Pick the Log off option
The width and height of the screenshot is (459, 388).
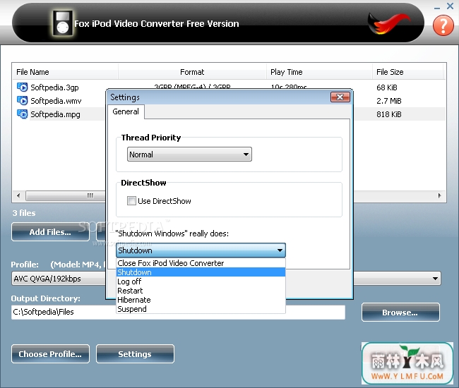coord(201,281)
